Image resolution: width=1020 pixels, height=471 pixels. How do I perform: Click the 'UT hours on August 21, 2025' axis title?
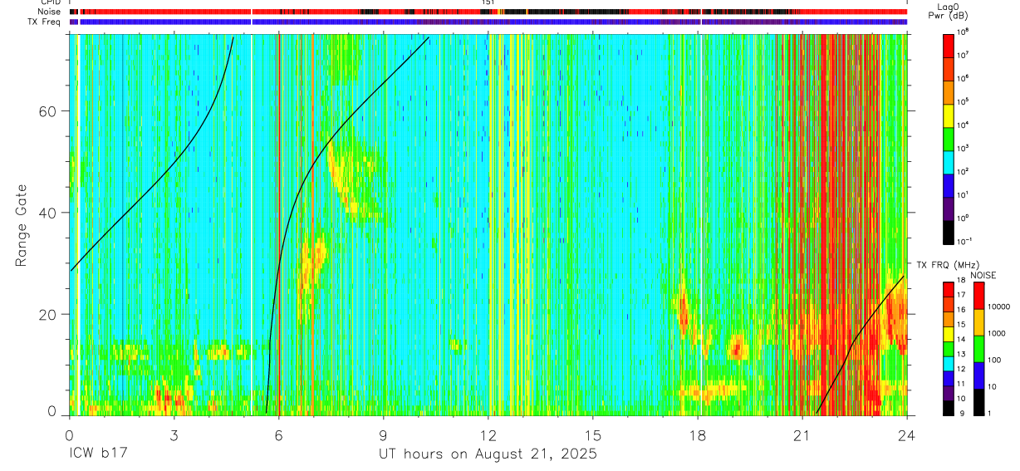click(x=488, y=454)
